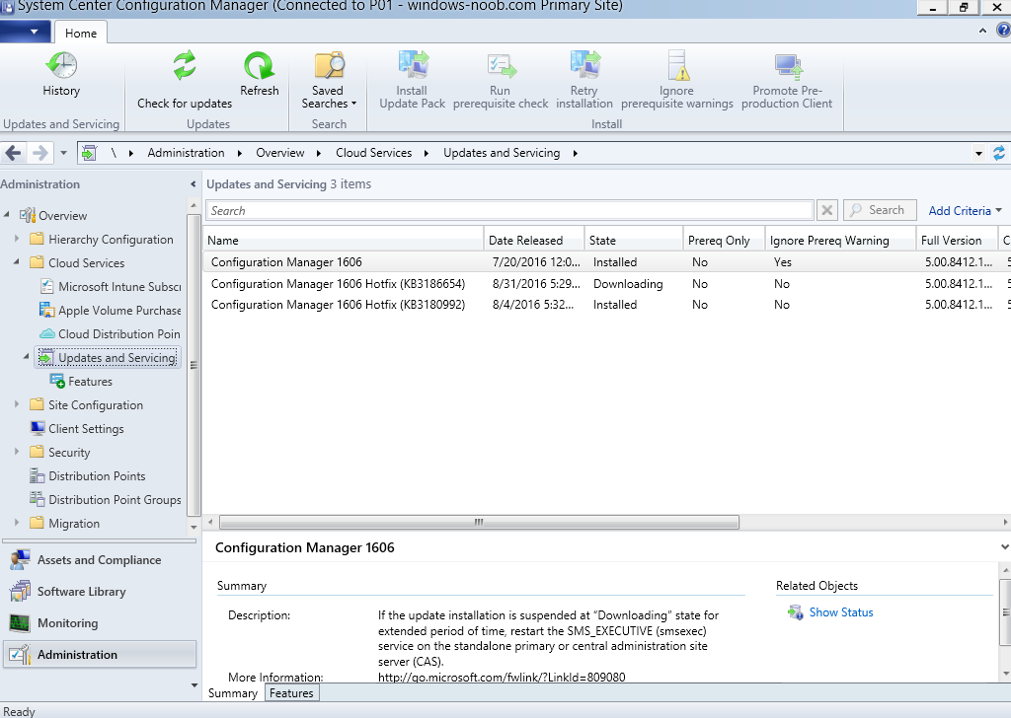This screenshot has width=1011, height=718.
Task: Click the Ignore prerequisite warnings icon
Action: (x=677, y=65)
